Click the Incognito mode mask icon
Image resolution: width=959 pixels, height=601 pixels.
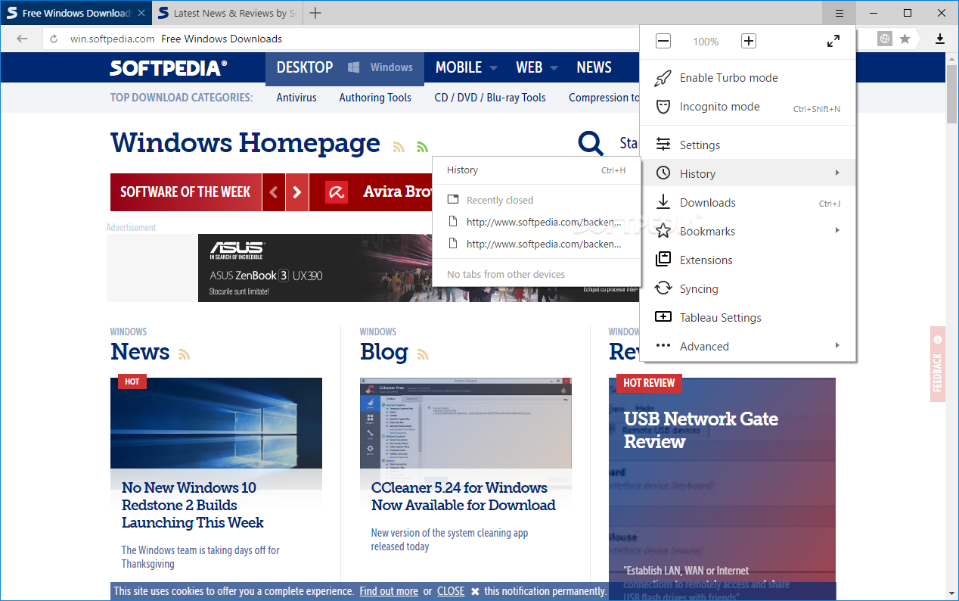pos(663,107)
